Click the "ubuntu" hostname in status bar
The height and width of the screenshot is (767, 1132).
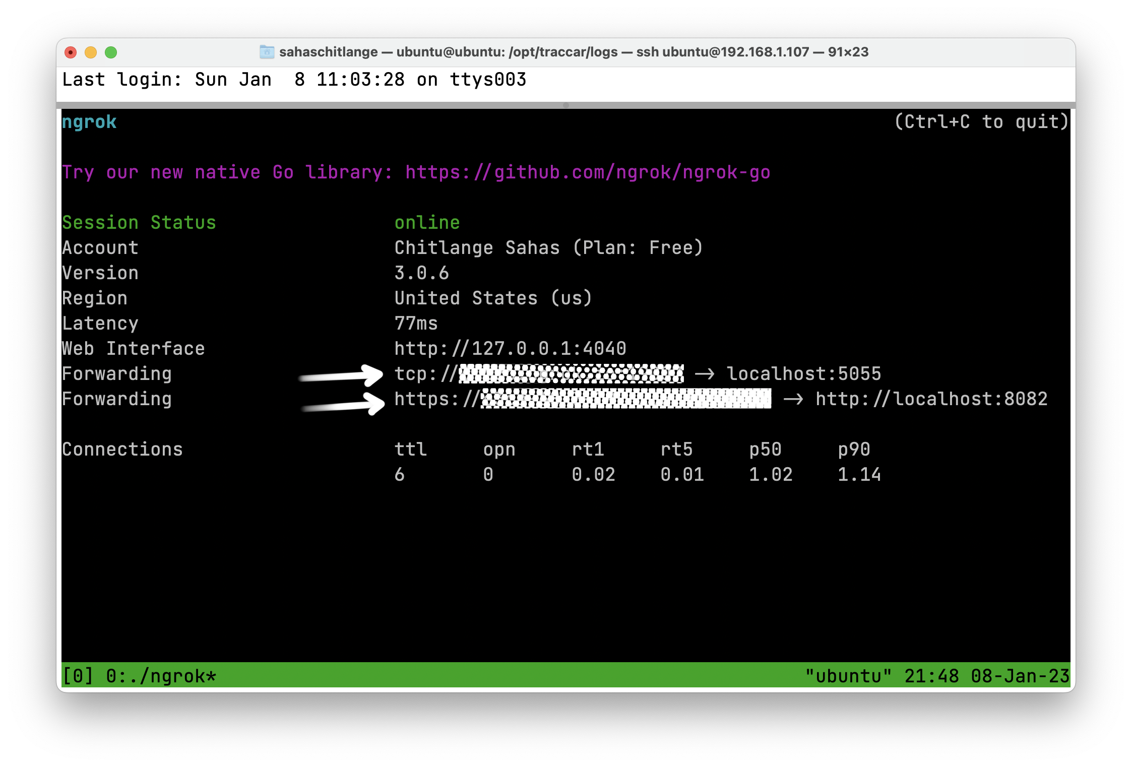(x=848, y=676)
